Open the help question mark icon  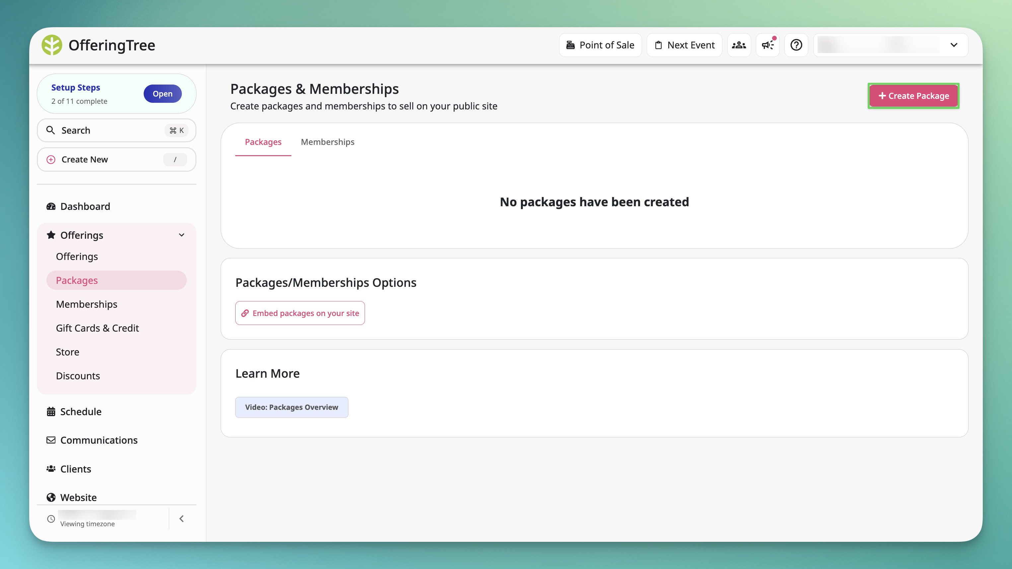(x=796, y=45)
